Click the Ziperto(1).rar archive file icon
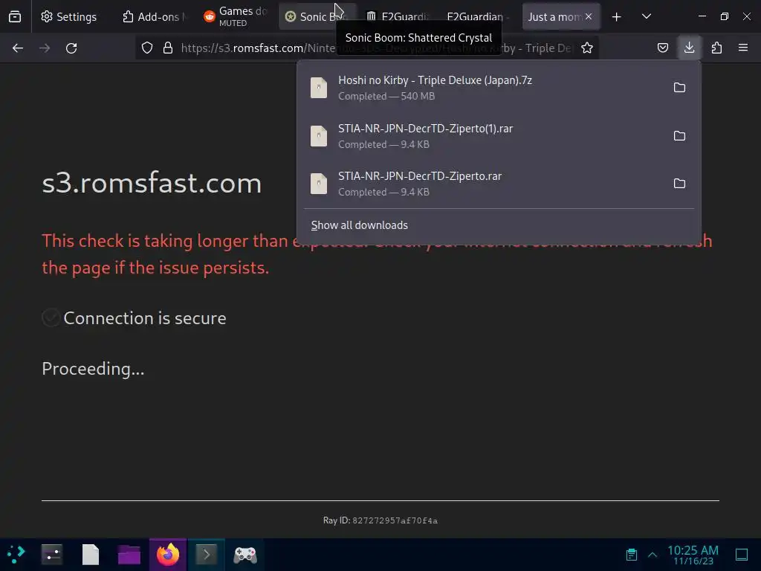The image size is (761, 571). pos(319,136)
